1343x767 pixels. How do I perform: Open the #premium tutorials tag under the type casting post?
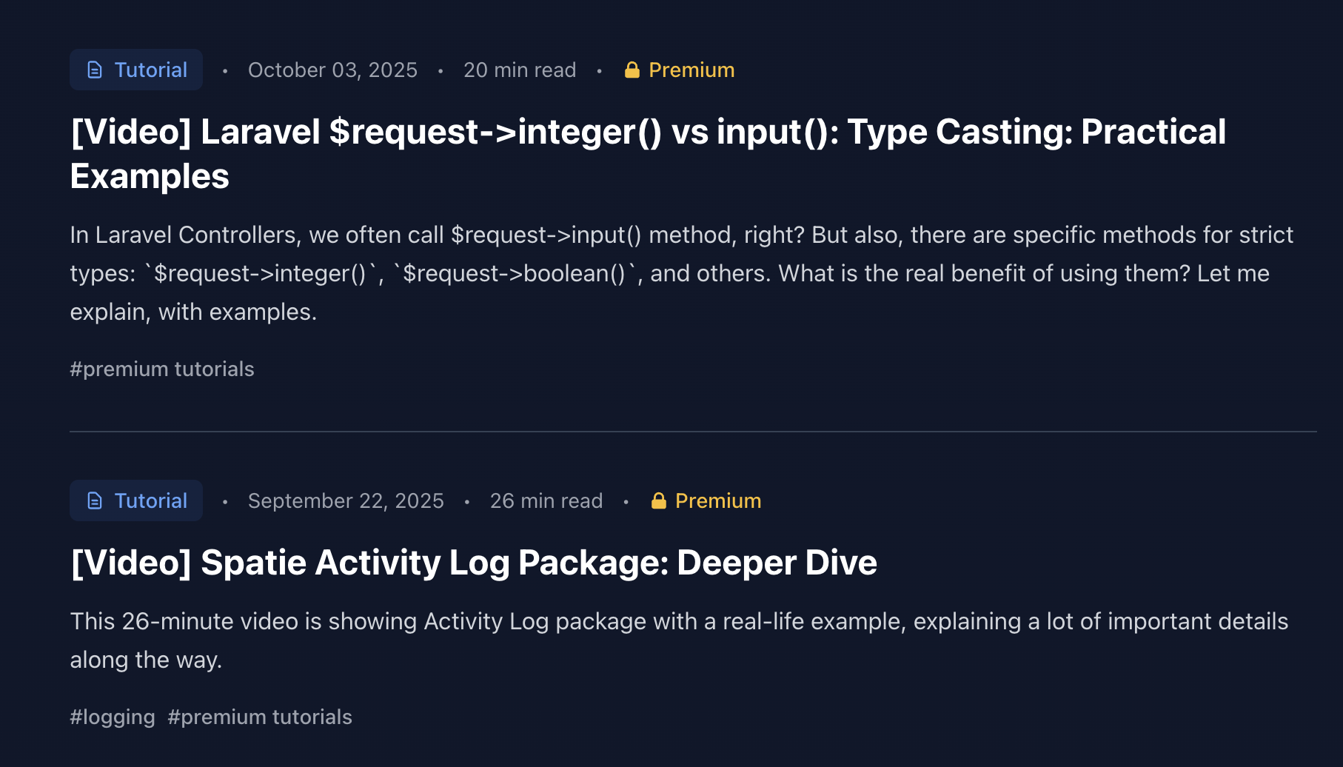pyautogui.click(x=162, y=369)
